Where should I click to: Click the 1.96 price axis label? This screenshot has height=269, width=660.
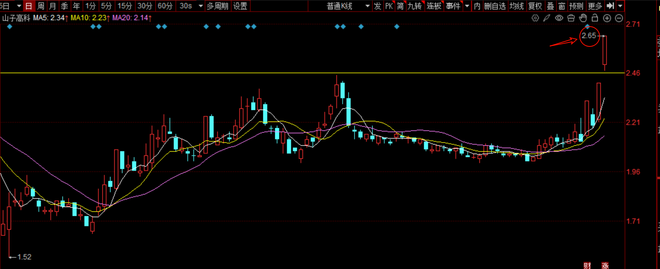click(x=633, y=172)
